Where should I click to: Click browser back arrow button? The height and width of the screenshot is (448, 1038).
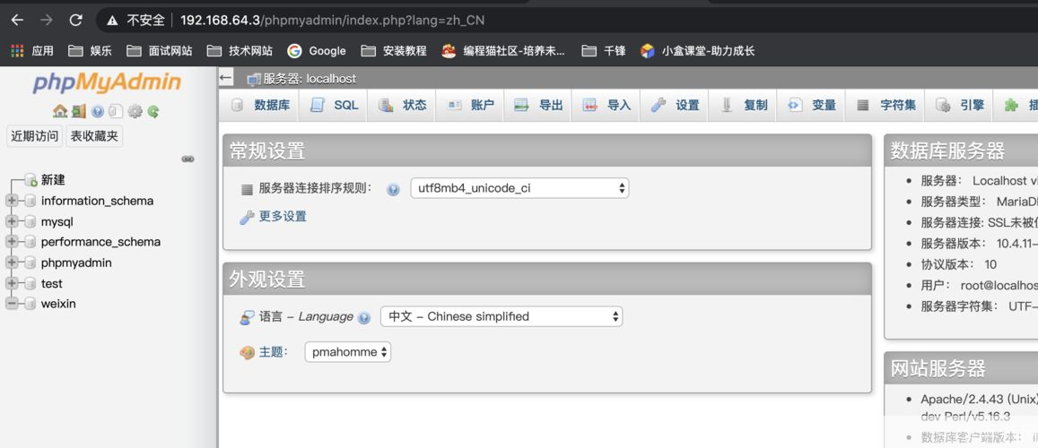click(17, 20)
